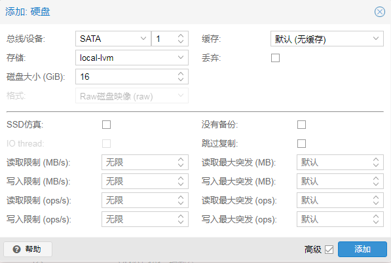Decrease write max burst ops spinner

click(x=376, y=222)
